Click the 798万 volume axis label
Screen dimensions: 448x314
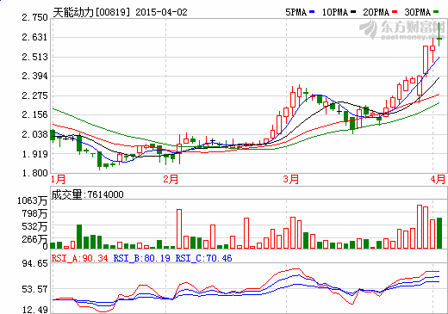point(34,213)
